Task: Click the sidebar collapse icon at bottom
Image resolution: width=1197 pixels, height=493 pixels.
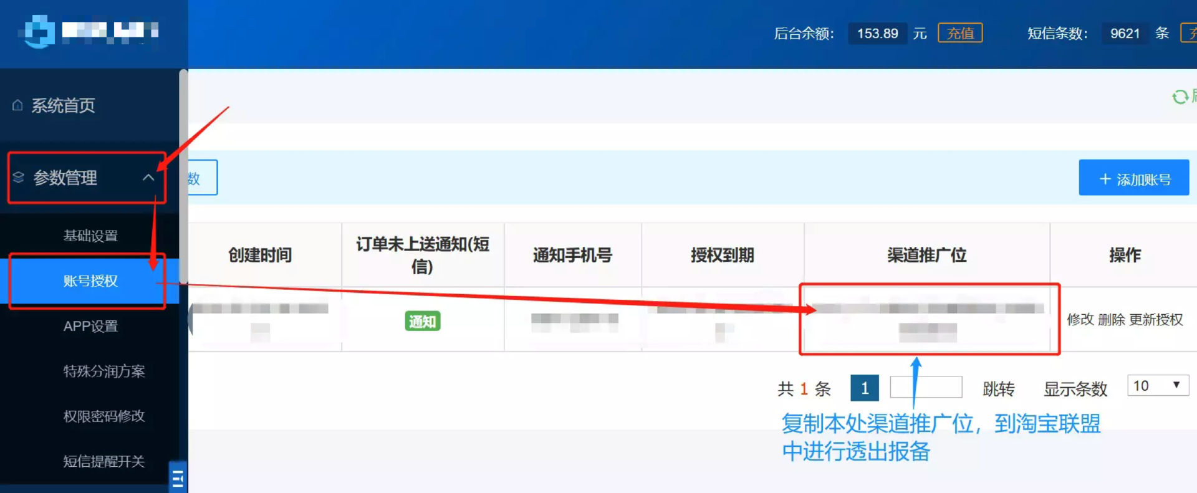Action: (178, 478)
